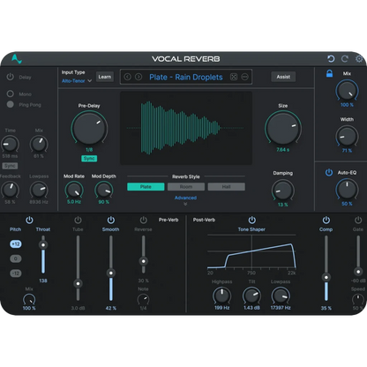Click the Auto-EQ amount knob
Image resolution: width=367 pixels, height=367 pixels.
[x=347, y=190]
